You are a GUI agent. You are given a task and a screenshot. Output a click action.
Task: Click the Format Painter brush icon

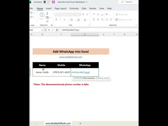click(47, 21)
